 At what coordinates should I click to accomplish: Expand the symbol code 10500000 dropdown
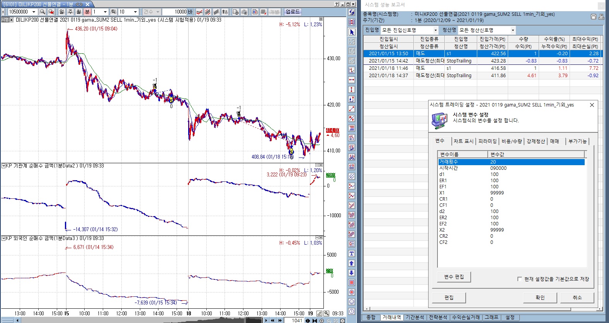click(x=34, y=12)
